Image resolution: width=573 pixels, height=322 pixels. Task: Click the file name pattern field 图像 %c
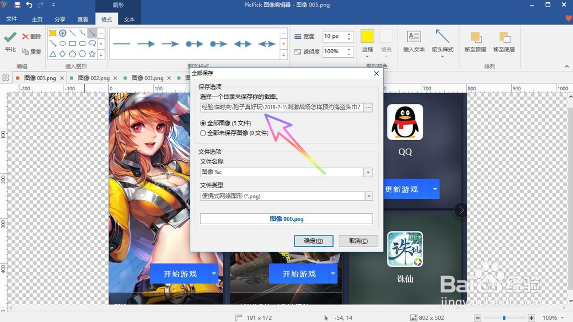tap(282, 172)
